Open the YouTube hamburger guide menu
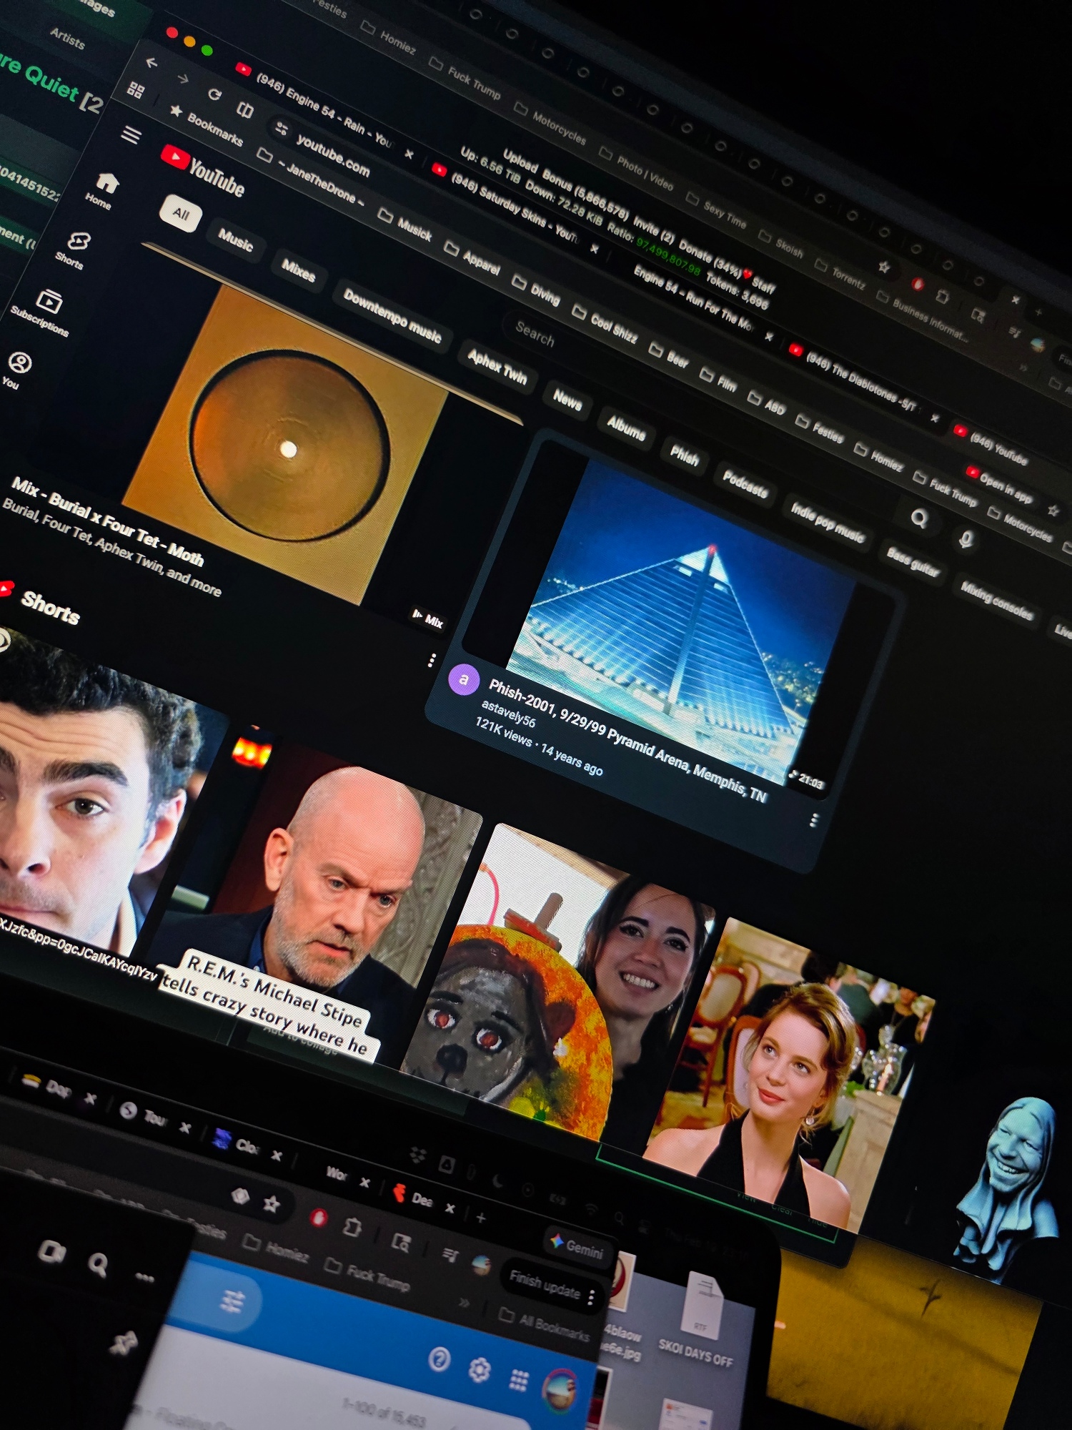The image size is (1072, 1430). click(x=131, y=134)
